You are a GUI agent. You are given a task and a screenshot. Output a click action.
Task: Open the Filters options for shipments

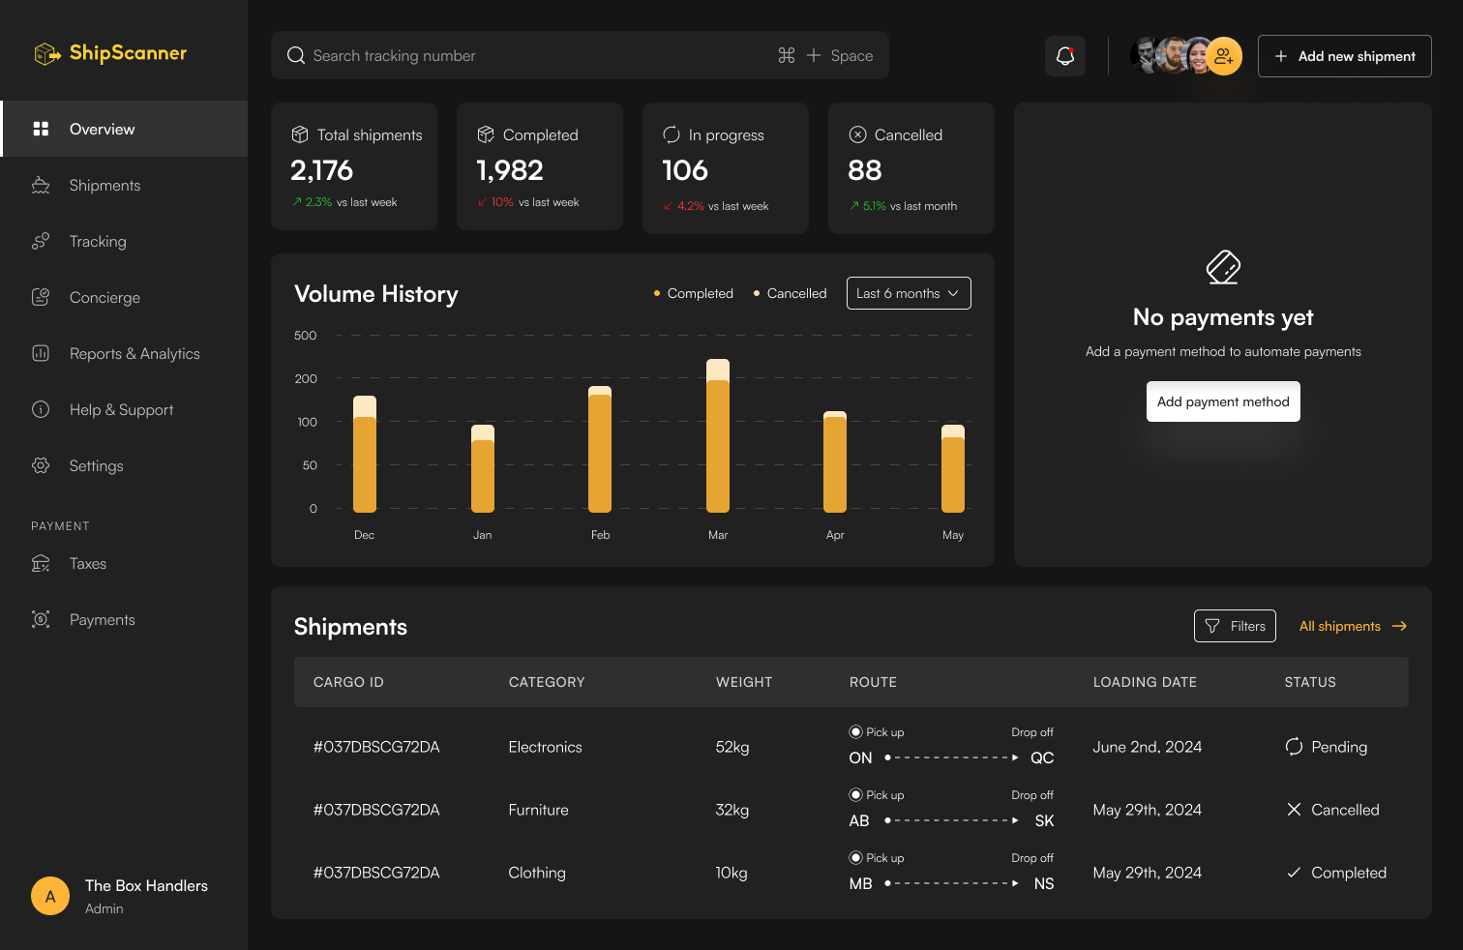click(1235, 626)
